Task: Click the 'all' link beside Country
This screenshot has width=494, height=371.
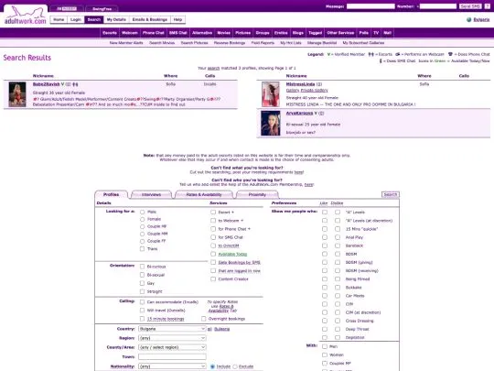Action: (209, 329)
